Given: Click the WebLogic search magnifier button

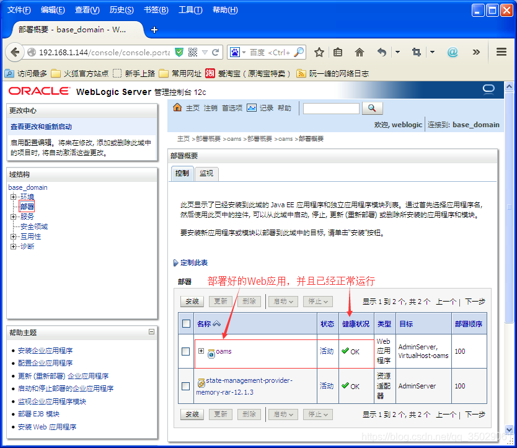Looking at the screenshot, I should 373,108.
